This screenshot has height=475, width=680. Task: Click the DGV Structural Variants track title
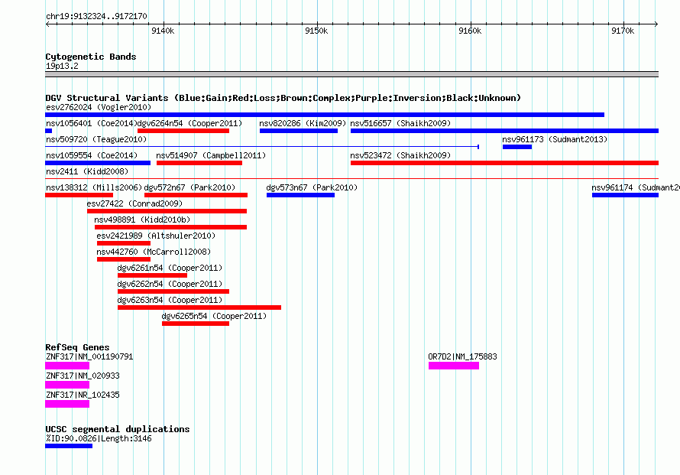[283, 98]
